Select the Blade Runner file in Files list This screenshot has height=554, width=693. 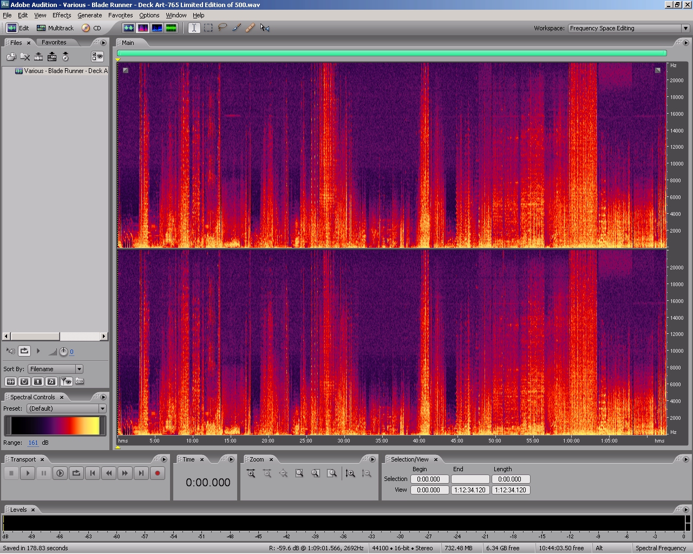click(61, 71)
